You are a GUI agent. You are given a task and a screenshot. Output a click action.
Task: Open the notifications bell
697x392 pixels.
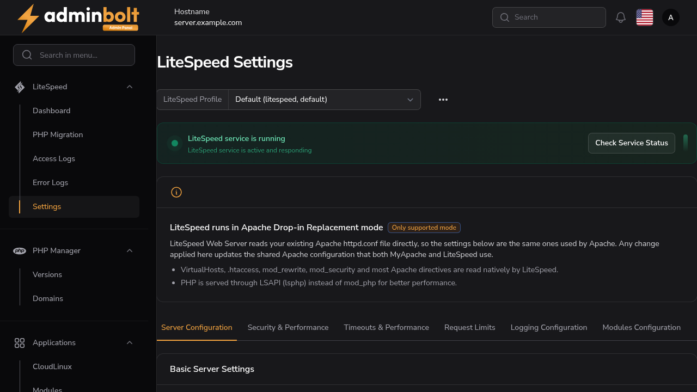pyautogui.click(x=621, y=17)
